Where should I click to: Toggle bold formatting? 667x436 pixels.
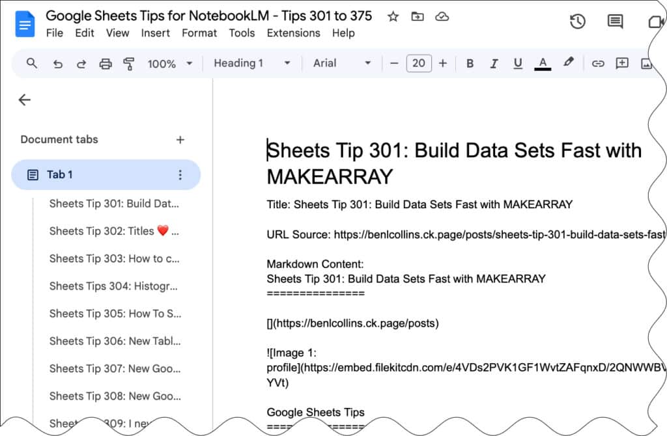(x=470, y=63)
